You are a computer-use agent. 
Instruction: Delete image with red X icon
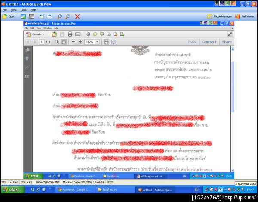(77, 16)
